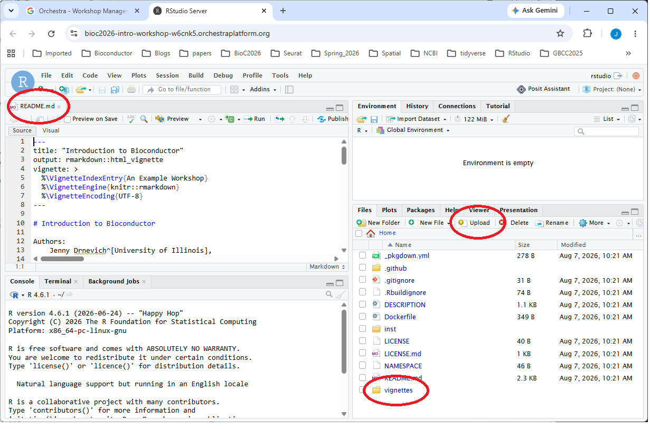Click the Insert code chunk icon
The width and height of the screenshot is (650, 429).
coord(229,119)
